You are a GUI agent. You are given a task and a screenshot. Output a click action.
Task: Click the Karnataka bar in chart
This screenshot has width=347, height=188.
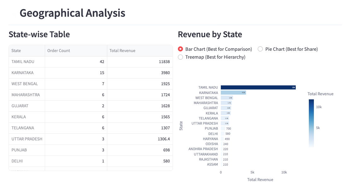[x=233, y=93]
